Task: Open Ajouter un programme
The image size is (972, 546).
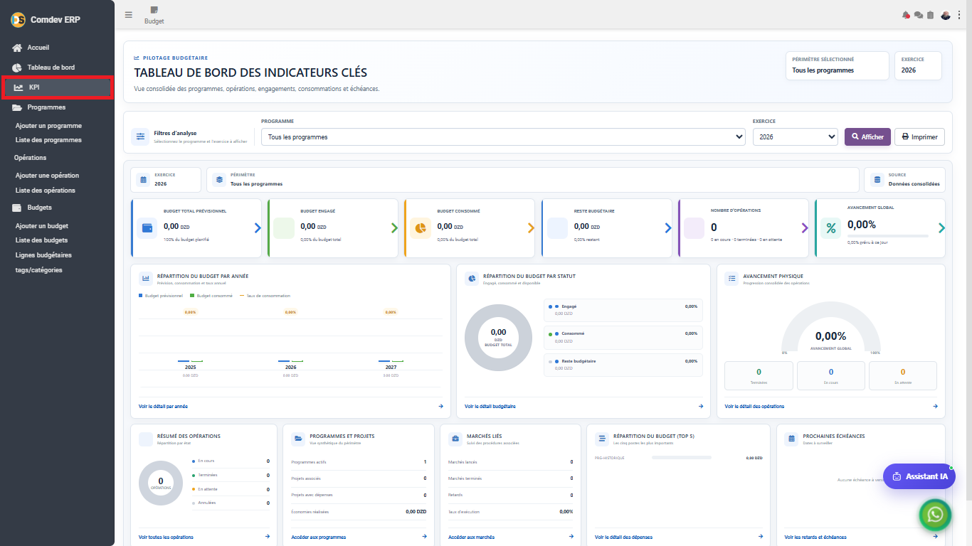Action: (x=48, y=126)
